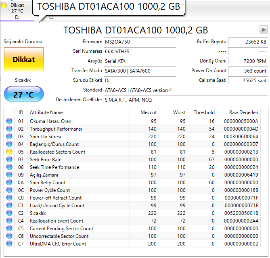This screenshot has height=258, width=270.
Task: Click raw value 000000006419 of Açılış Zamanı
Action: [241, 175]
